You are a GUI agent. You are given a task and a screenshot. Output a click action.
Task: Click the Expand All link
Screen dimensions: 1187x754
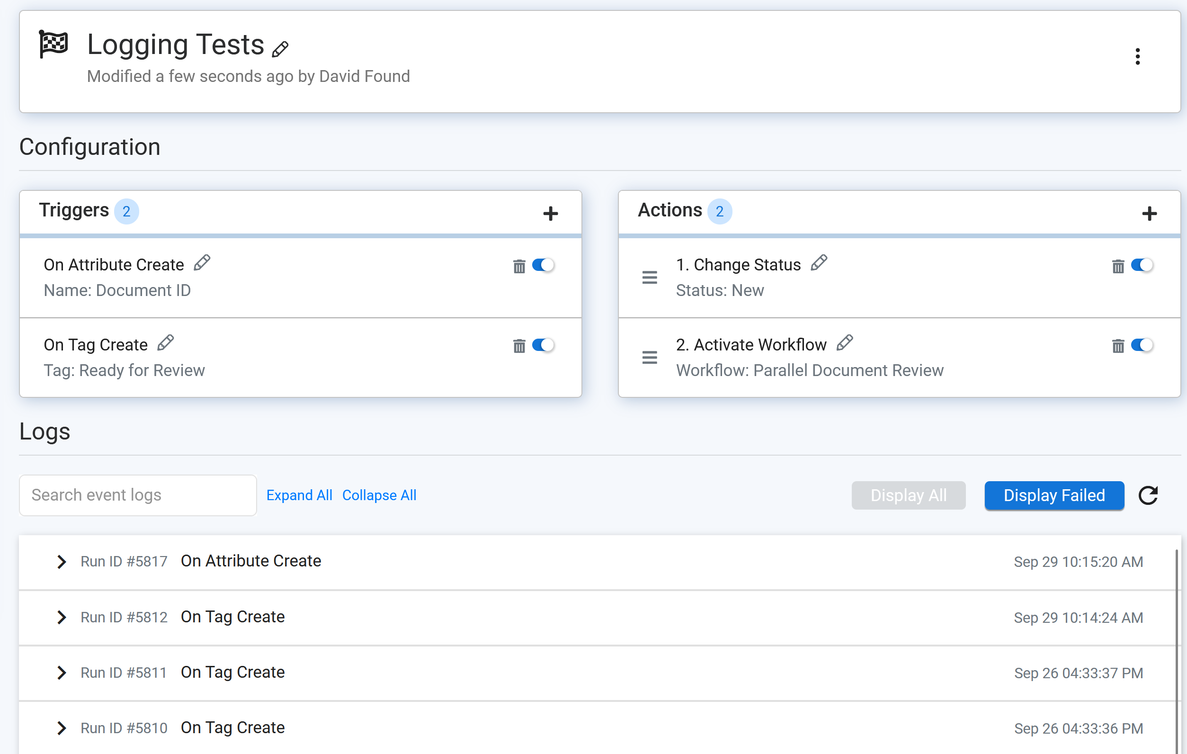[299, 495]
